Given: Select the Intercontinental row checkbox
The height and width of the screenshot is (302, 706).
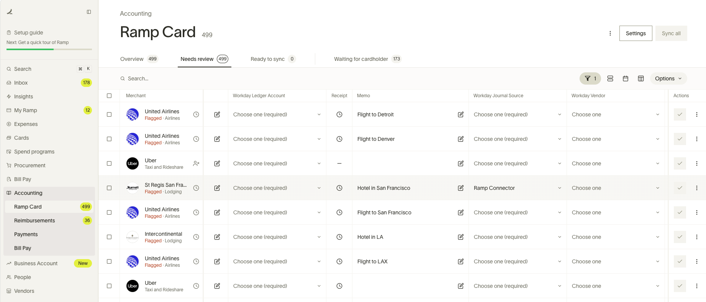Looking at the screenshot, I should pyautogui.click(x=109, y=237).
